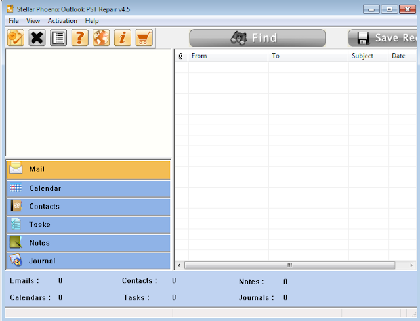Click the orange info 'i' icon

[x=123, y=37]
